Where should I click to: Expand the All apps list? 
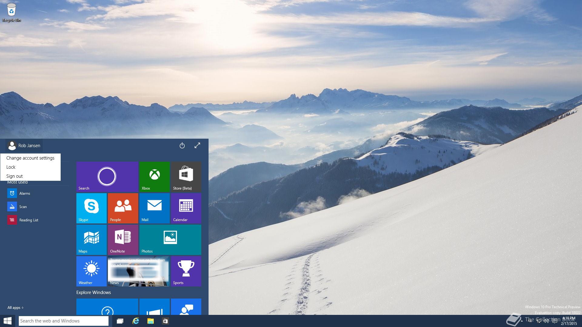tap(15, 308)
